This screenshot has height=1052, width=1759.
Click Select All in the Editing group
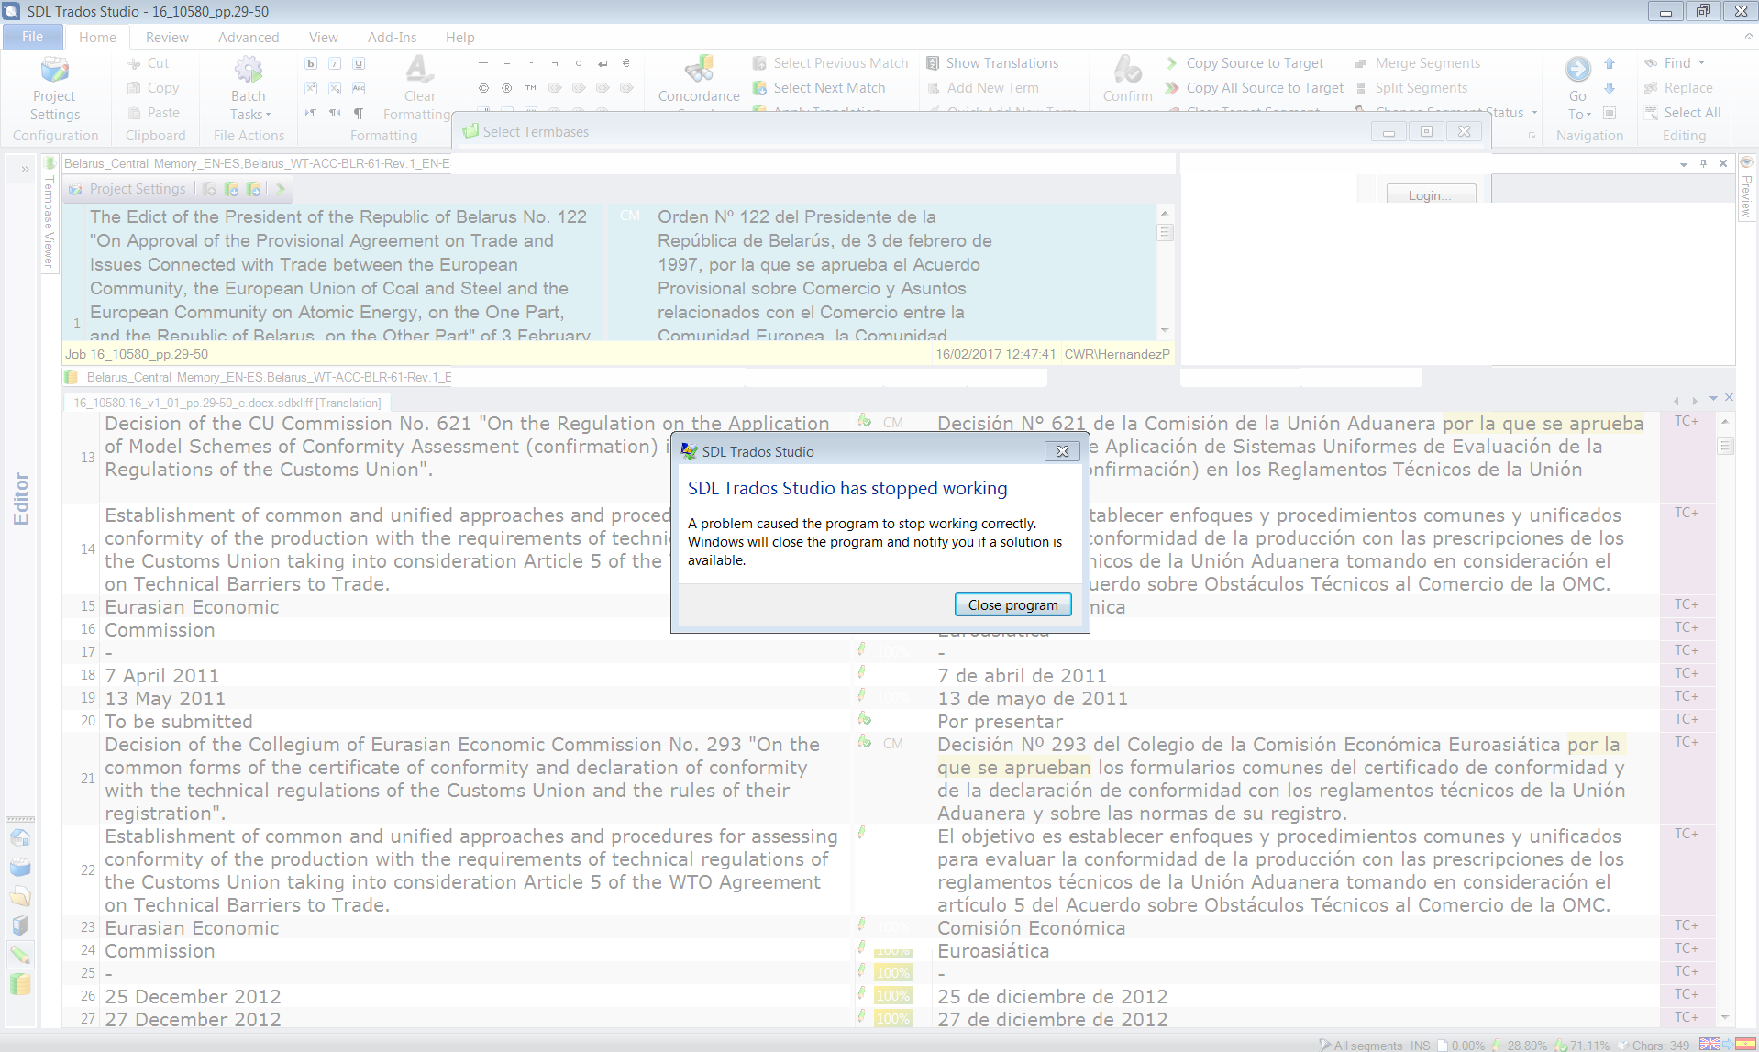1682,113
